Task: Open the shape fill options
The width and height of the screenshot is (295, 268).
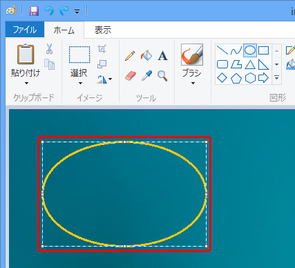Action: pyautogui.click(x=290, y=64)
